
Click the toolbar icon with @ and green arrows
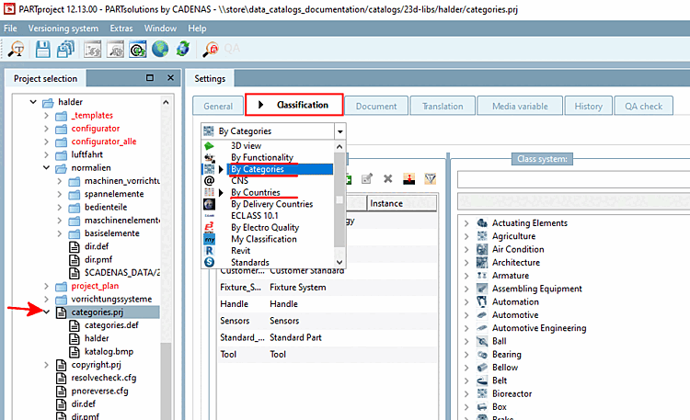[138, 50]
